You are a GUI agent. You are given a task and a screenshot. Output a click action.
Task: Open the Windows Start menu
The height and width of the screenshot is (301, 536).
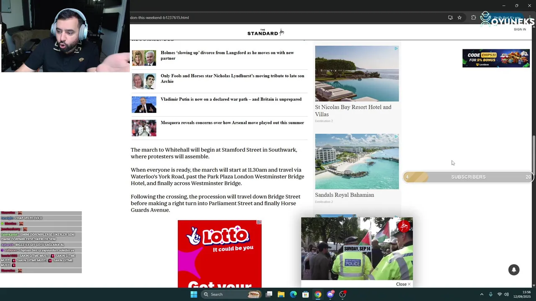pyautogui.click(x=193, y=294)
